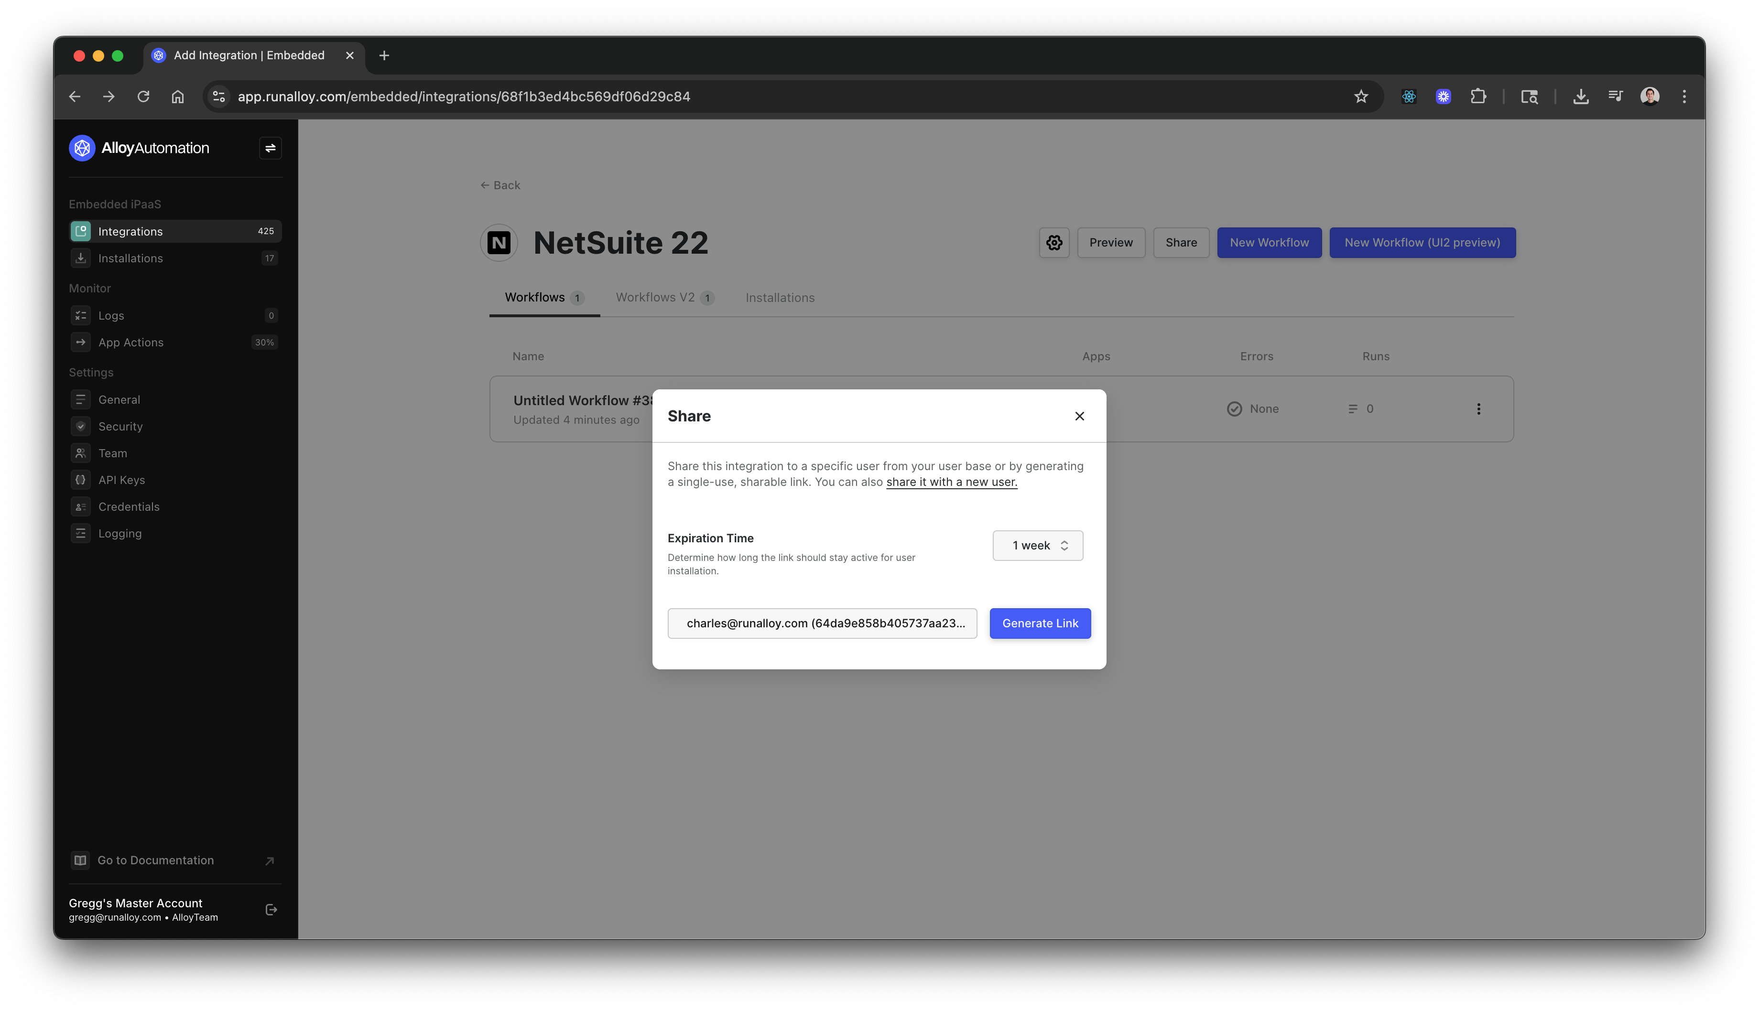The height and width of the screenshot is (1010, 1759).
Task: Switch to the Installations tab
Action: 780,298
